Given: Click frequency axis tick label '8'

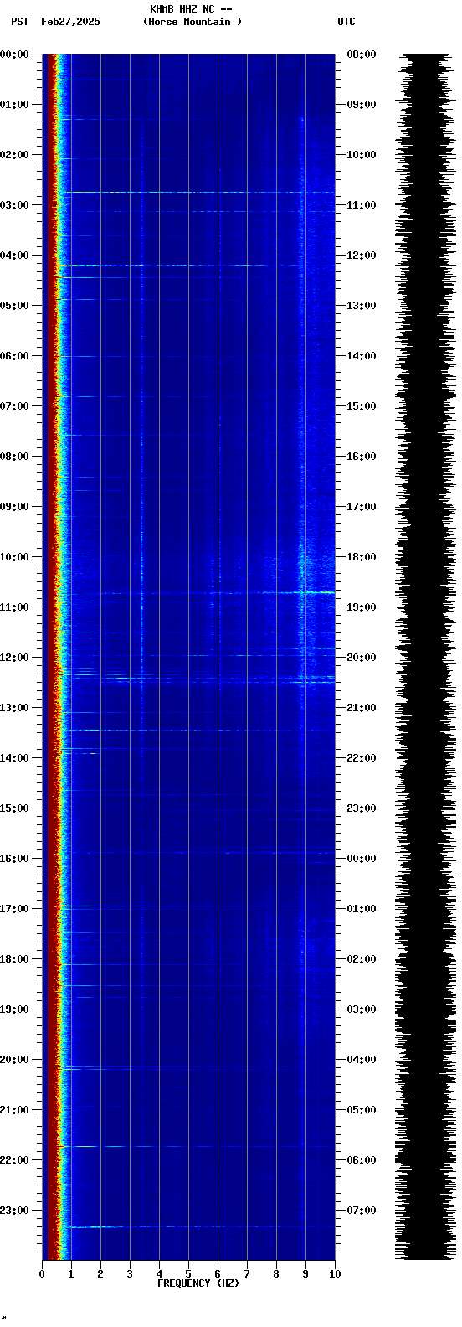Looking at the screenshot, I should 276,1274.
